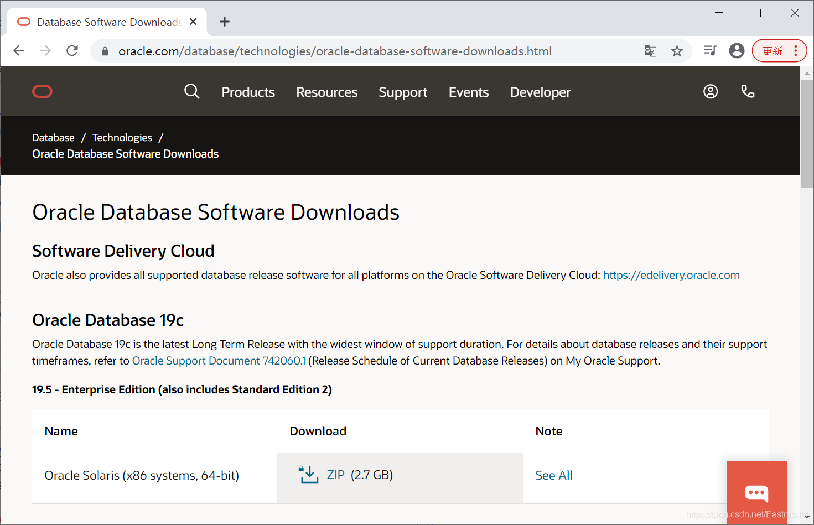Click the Name column header
The image size is (814, 525).
pyautogui.click(x=61, y=431)
